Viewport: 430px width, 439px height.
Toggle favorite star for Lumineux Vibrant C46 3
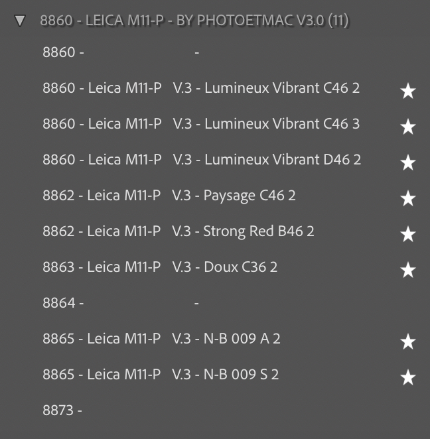point(408,127)
